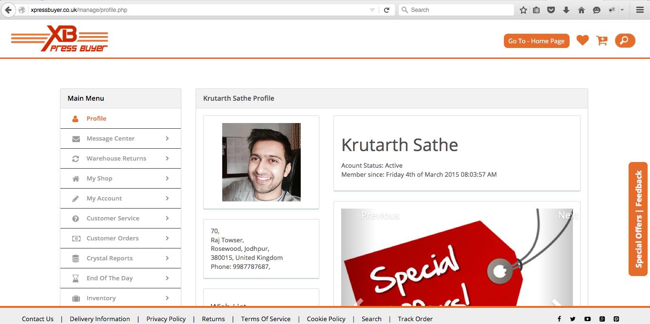Image resolution: width=650 pixels, height=324 pixels.
Task: Expand the Message Center menu arrow
Action: [x=167, y=138]
